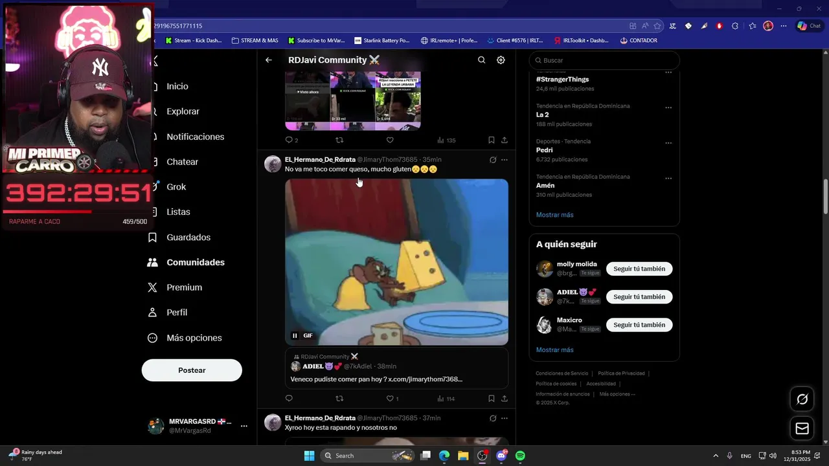The width and height of the screenshot is (829, 466).
Task: Open account menu dots beside MRVARGASRD
Action: coord(244,426)
